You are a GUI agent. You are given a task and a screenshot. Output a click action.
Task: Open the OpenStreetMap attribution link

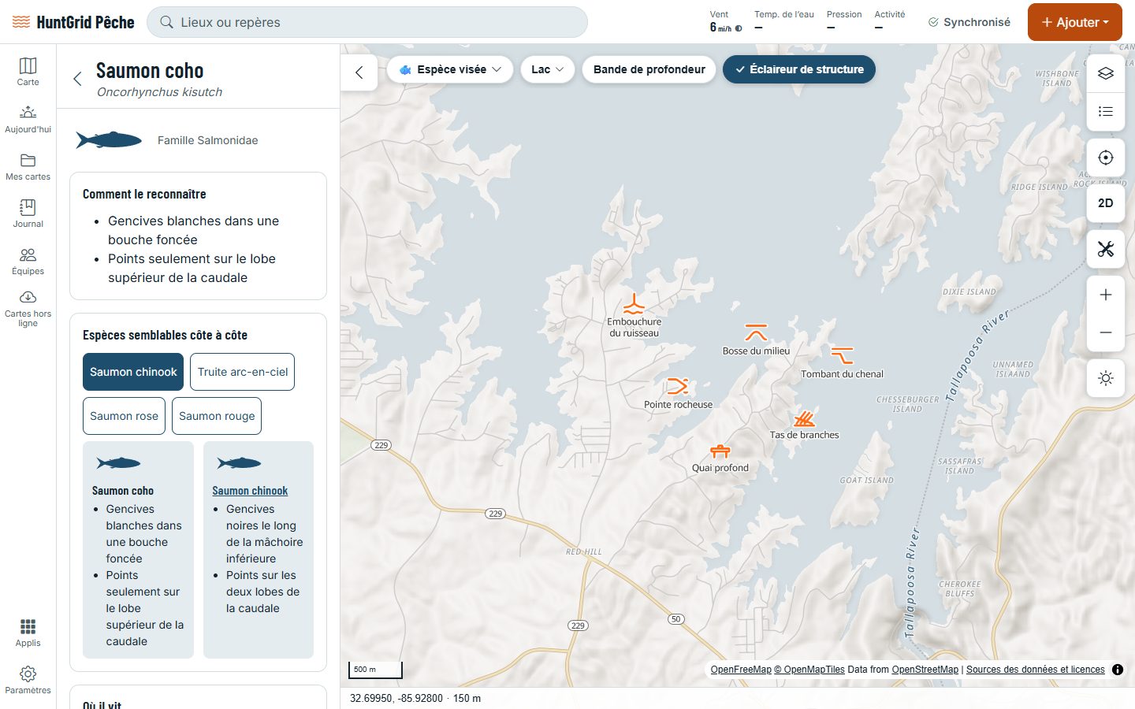[x=925, y=670]
